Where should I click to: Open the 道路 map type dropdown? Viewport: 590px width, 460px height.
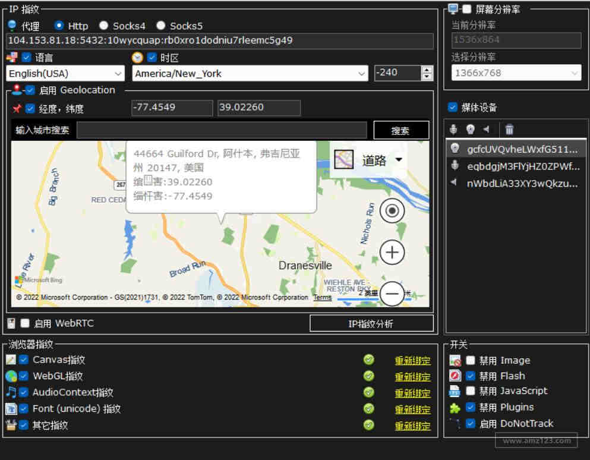(x=399, y=160)
